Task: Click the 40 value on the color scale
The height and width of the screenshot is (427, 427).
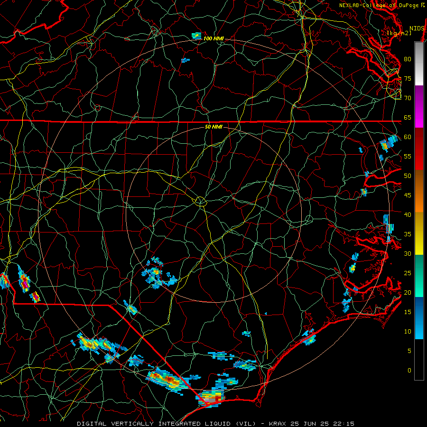Action: [x=408, y=214]
